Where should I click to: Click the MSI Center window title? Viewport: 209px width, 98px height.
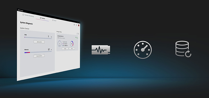[x=21, y=10]
